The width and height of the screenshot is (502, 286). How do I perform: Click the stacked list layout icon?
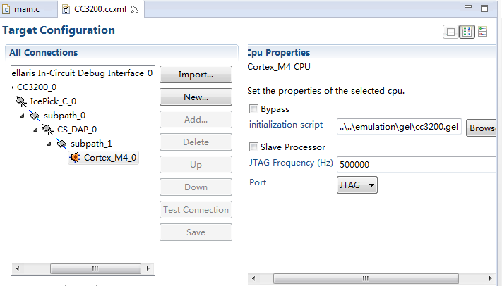click(483, 32)
